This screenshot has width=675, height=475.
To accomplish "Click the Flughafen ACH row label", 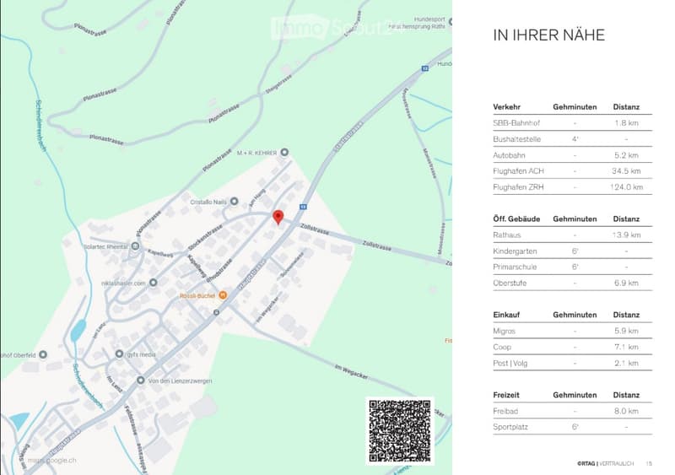I will click(518, 171).
